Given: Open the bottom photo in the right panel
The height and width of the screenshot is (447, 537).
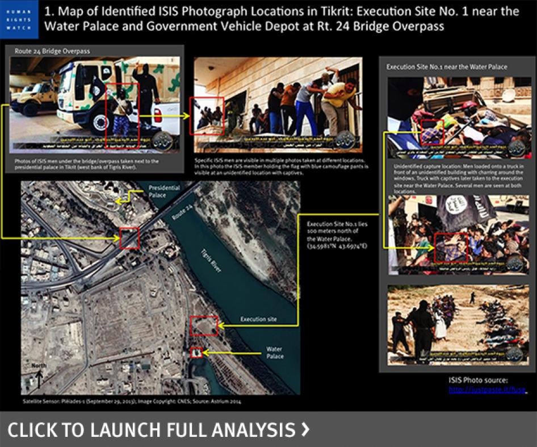Looking at the screenshot, I should 459,325.
